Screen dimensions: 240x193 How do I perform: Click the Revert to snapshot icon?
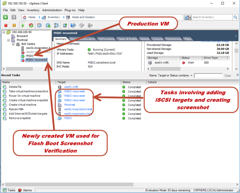(48, 25)
